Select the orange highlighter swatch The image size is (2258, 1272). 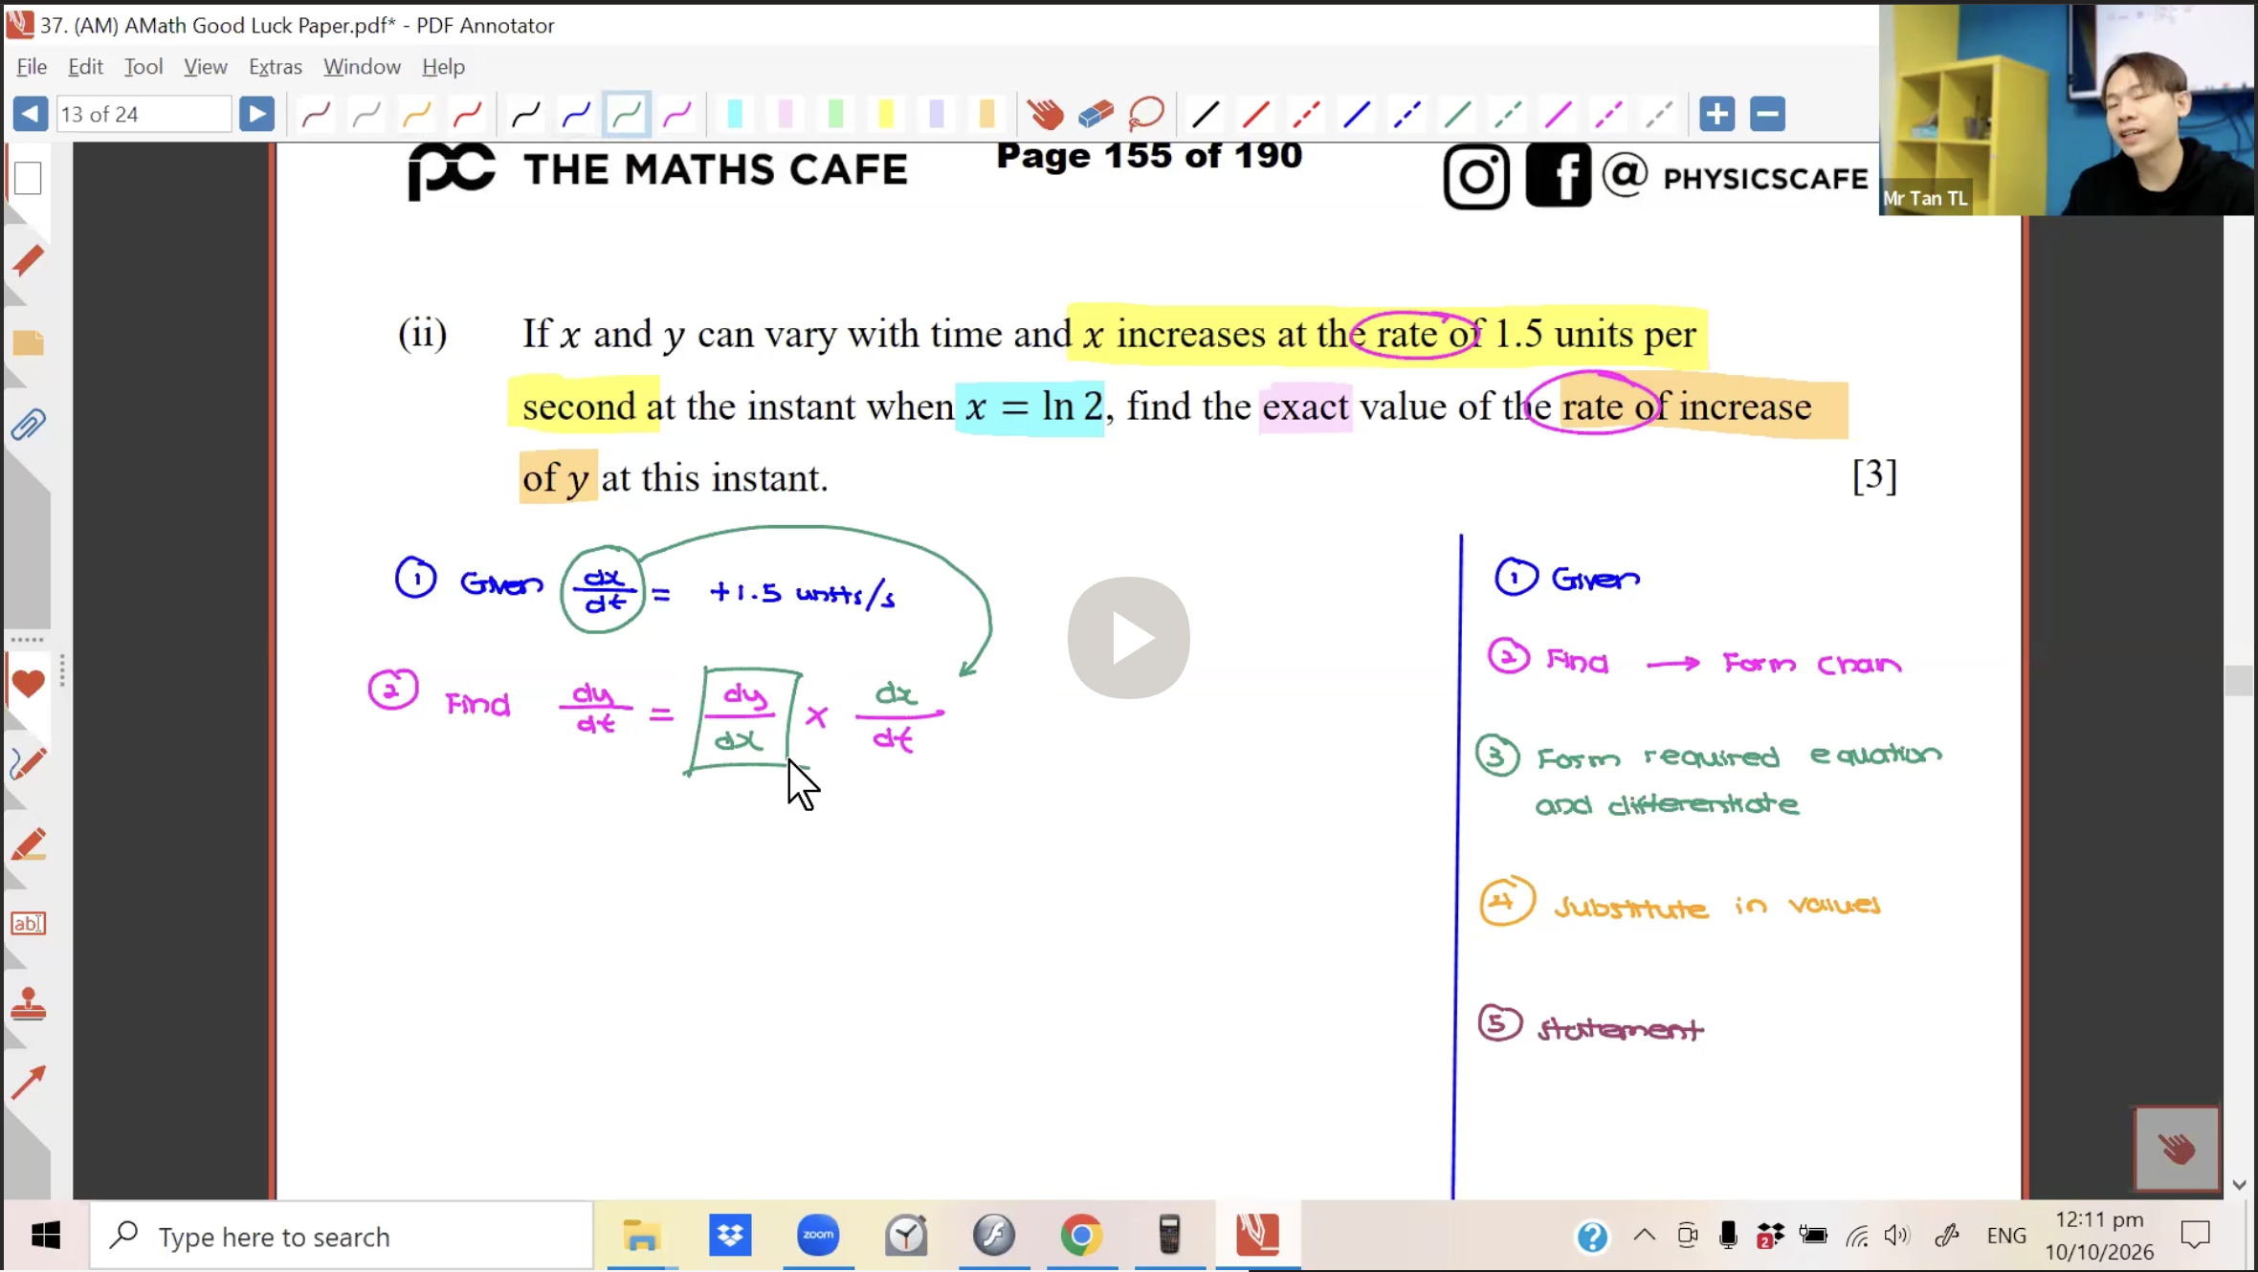tap(986, 114)
